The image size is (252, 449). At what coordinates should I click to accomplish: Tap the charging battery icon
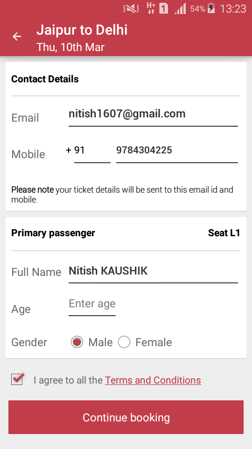tap(211, 8)
